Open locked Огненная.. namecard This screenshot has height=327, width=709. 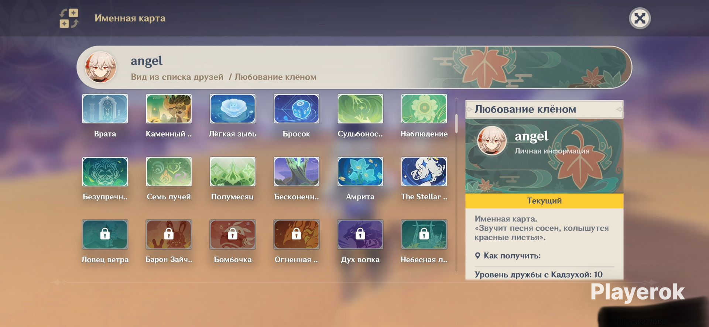[297, 234]
